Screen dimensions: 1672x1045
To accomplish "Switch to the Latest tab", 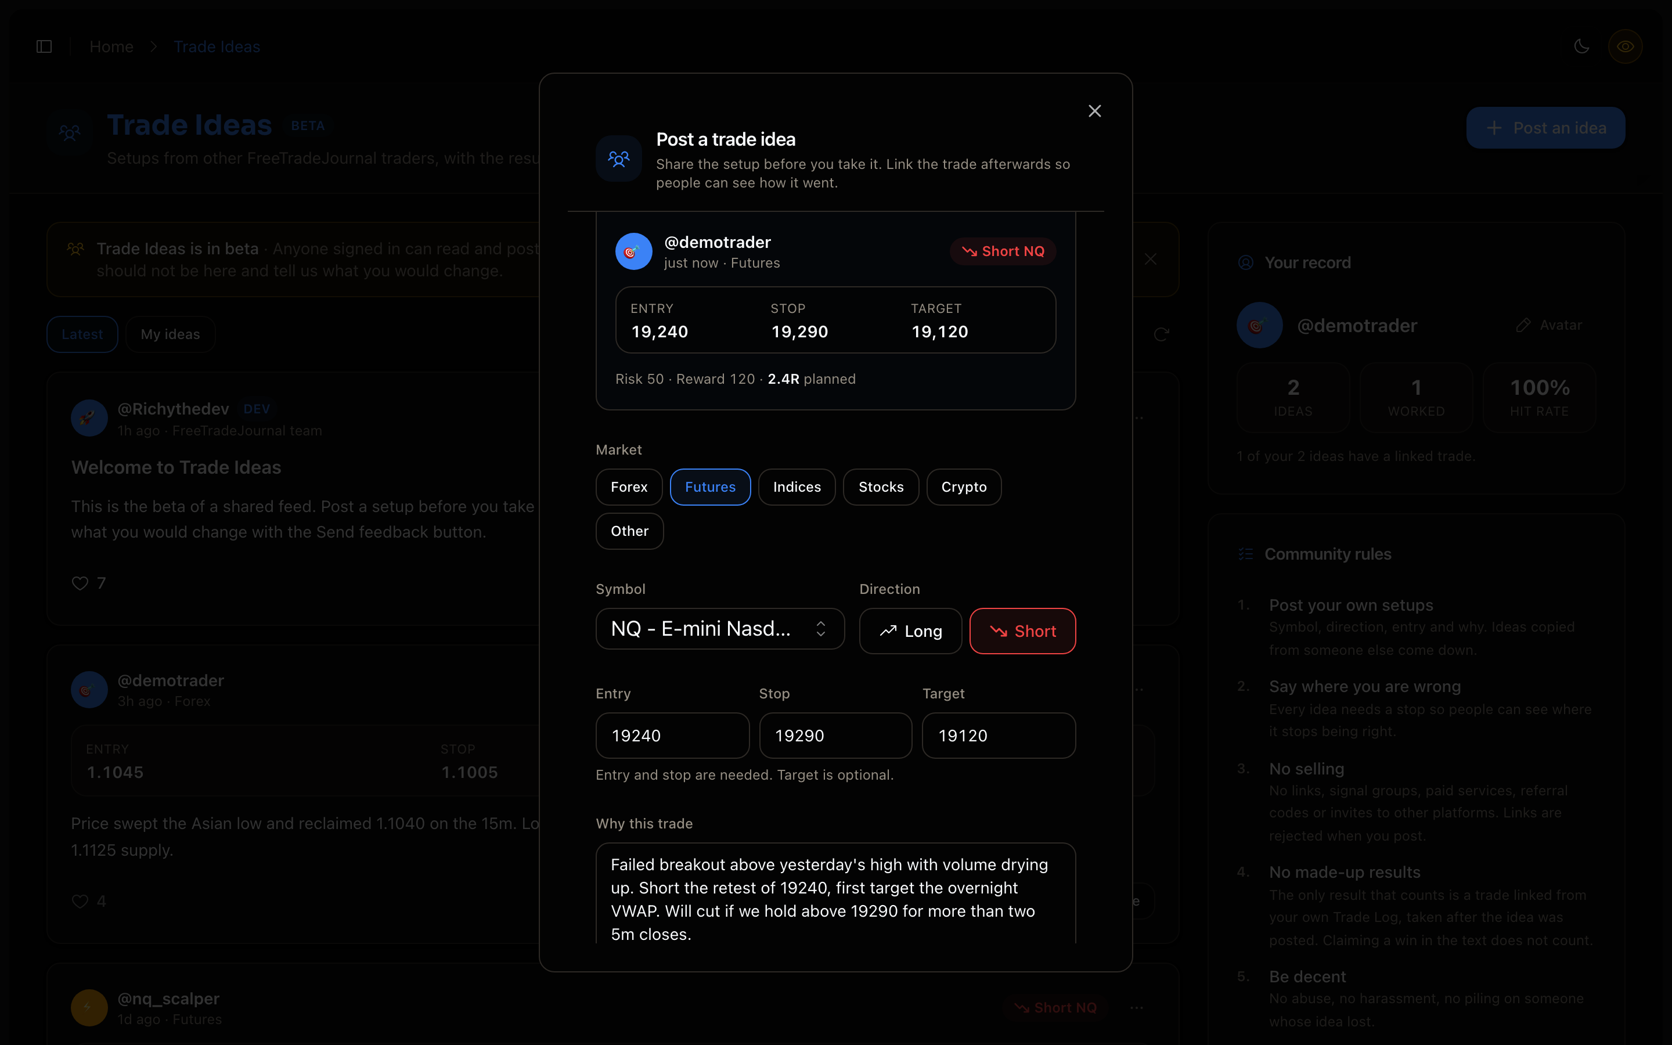I will (x=82, y=334).
